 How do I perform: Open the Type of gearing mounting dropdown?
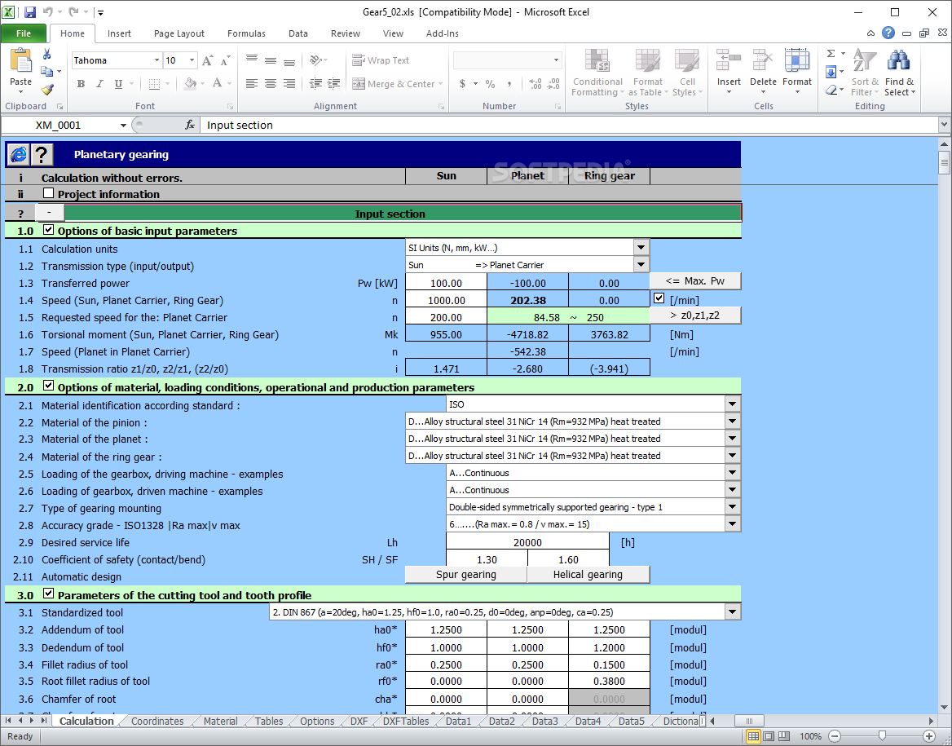pyautogui.click(x=732, y=506)
